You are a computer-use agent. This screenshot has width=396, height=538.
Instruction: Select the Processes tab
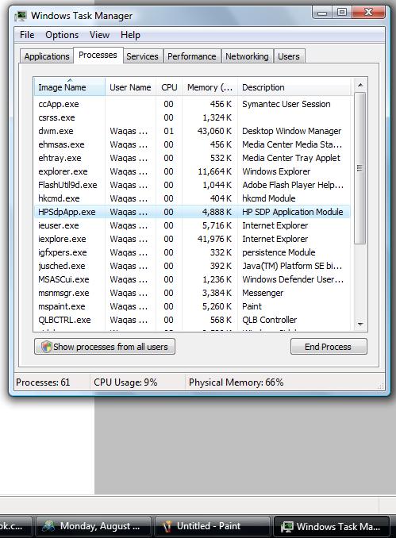click(x=98, y=55)
